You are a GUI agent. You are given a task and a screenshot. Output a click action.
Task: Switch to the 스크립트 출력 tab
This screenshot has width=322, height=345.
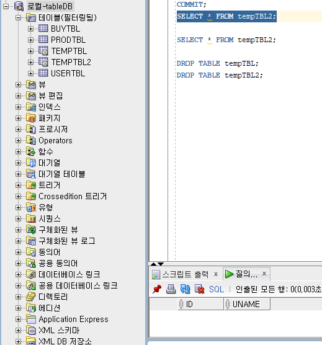tap(185, 274)
